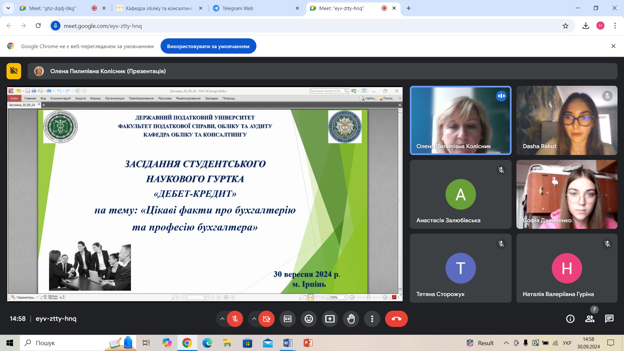Open Windows notification center
This screenshot has width=624, height=351.
pos(611,343)
